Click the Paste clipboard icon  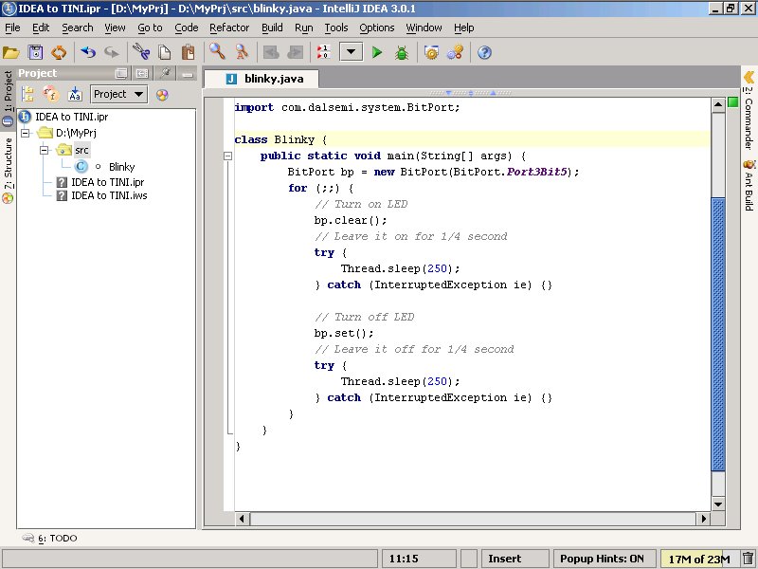click(x=188, y=52)
